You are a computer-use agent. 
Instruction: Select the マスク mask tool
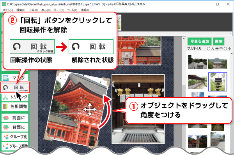coord(15,78)
